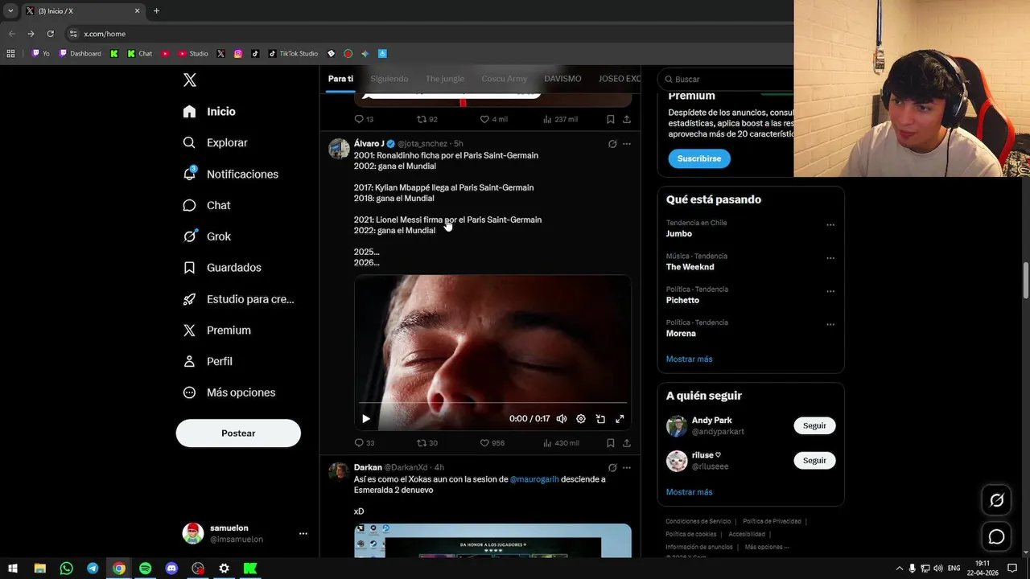The width and height of the screenshot is (1030, 579).
Task: Open Notificaciones from the sidebar
Action: (230, 174)
